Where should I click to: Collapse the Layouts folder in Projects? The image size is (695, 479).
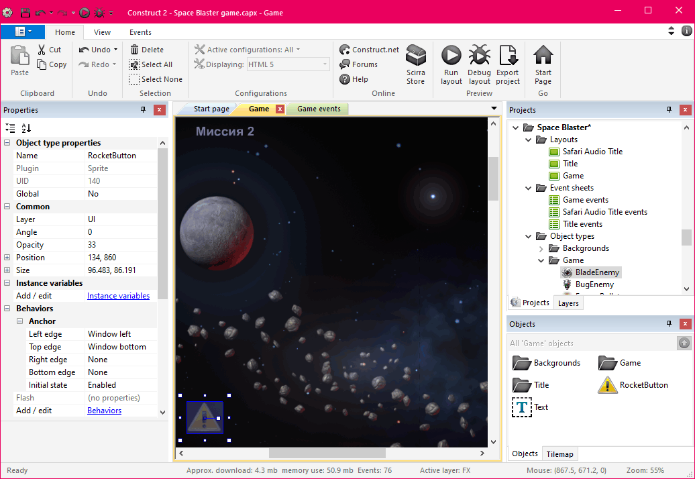[528, 140]
